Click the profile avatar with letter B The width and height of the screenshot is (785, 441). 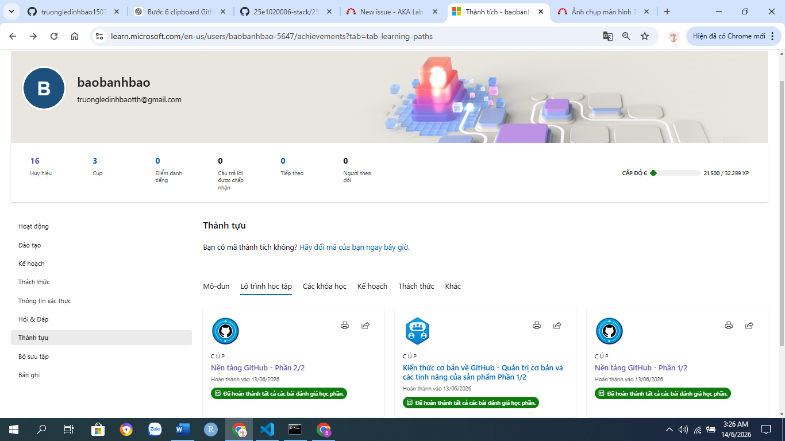coord(44,88)
